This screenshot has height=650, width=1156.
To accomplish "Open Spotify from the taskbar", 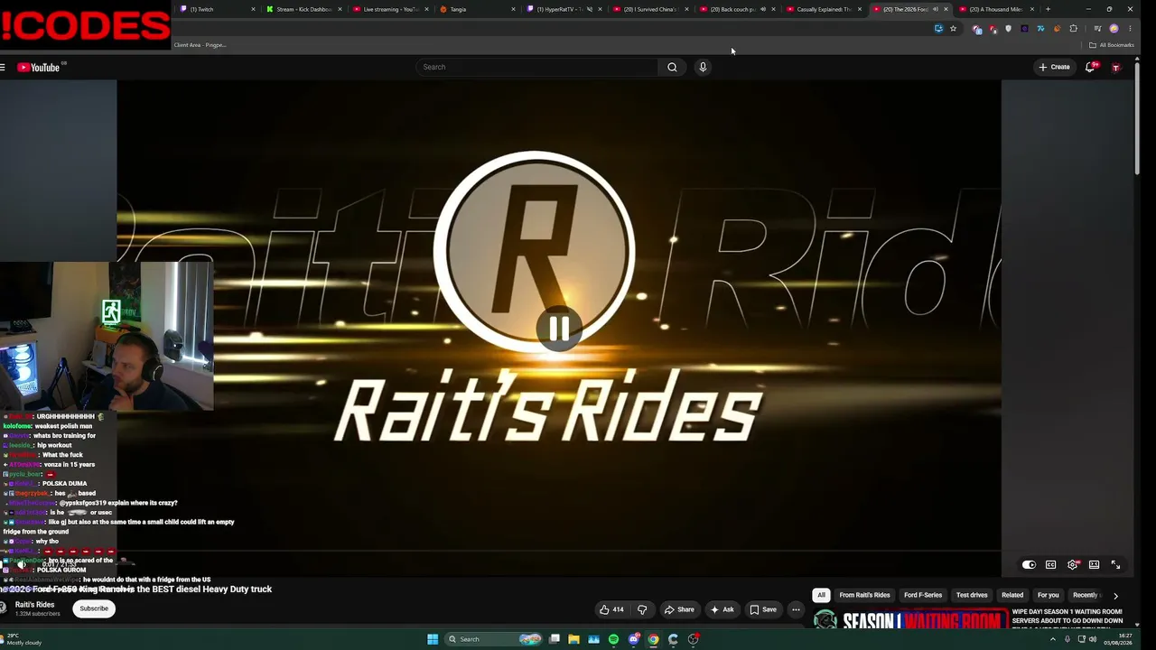I will coord(613,639).
